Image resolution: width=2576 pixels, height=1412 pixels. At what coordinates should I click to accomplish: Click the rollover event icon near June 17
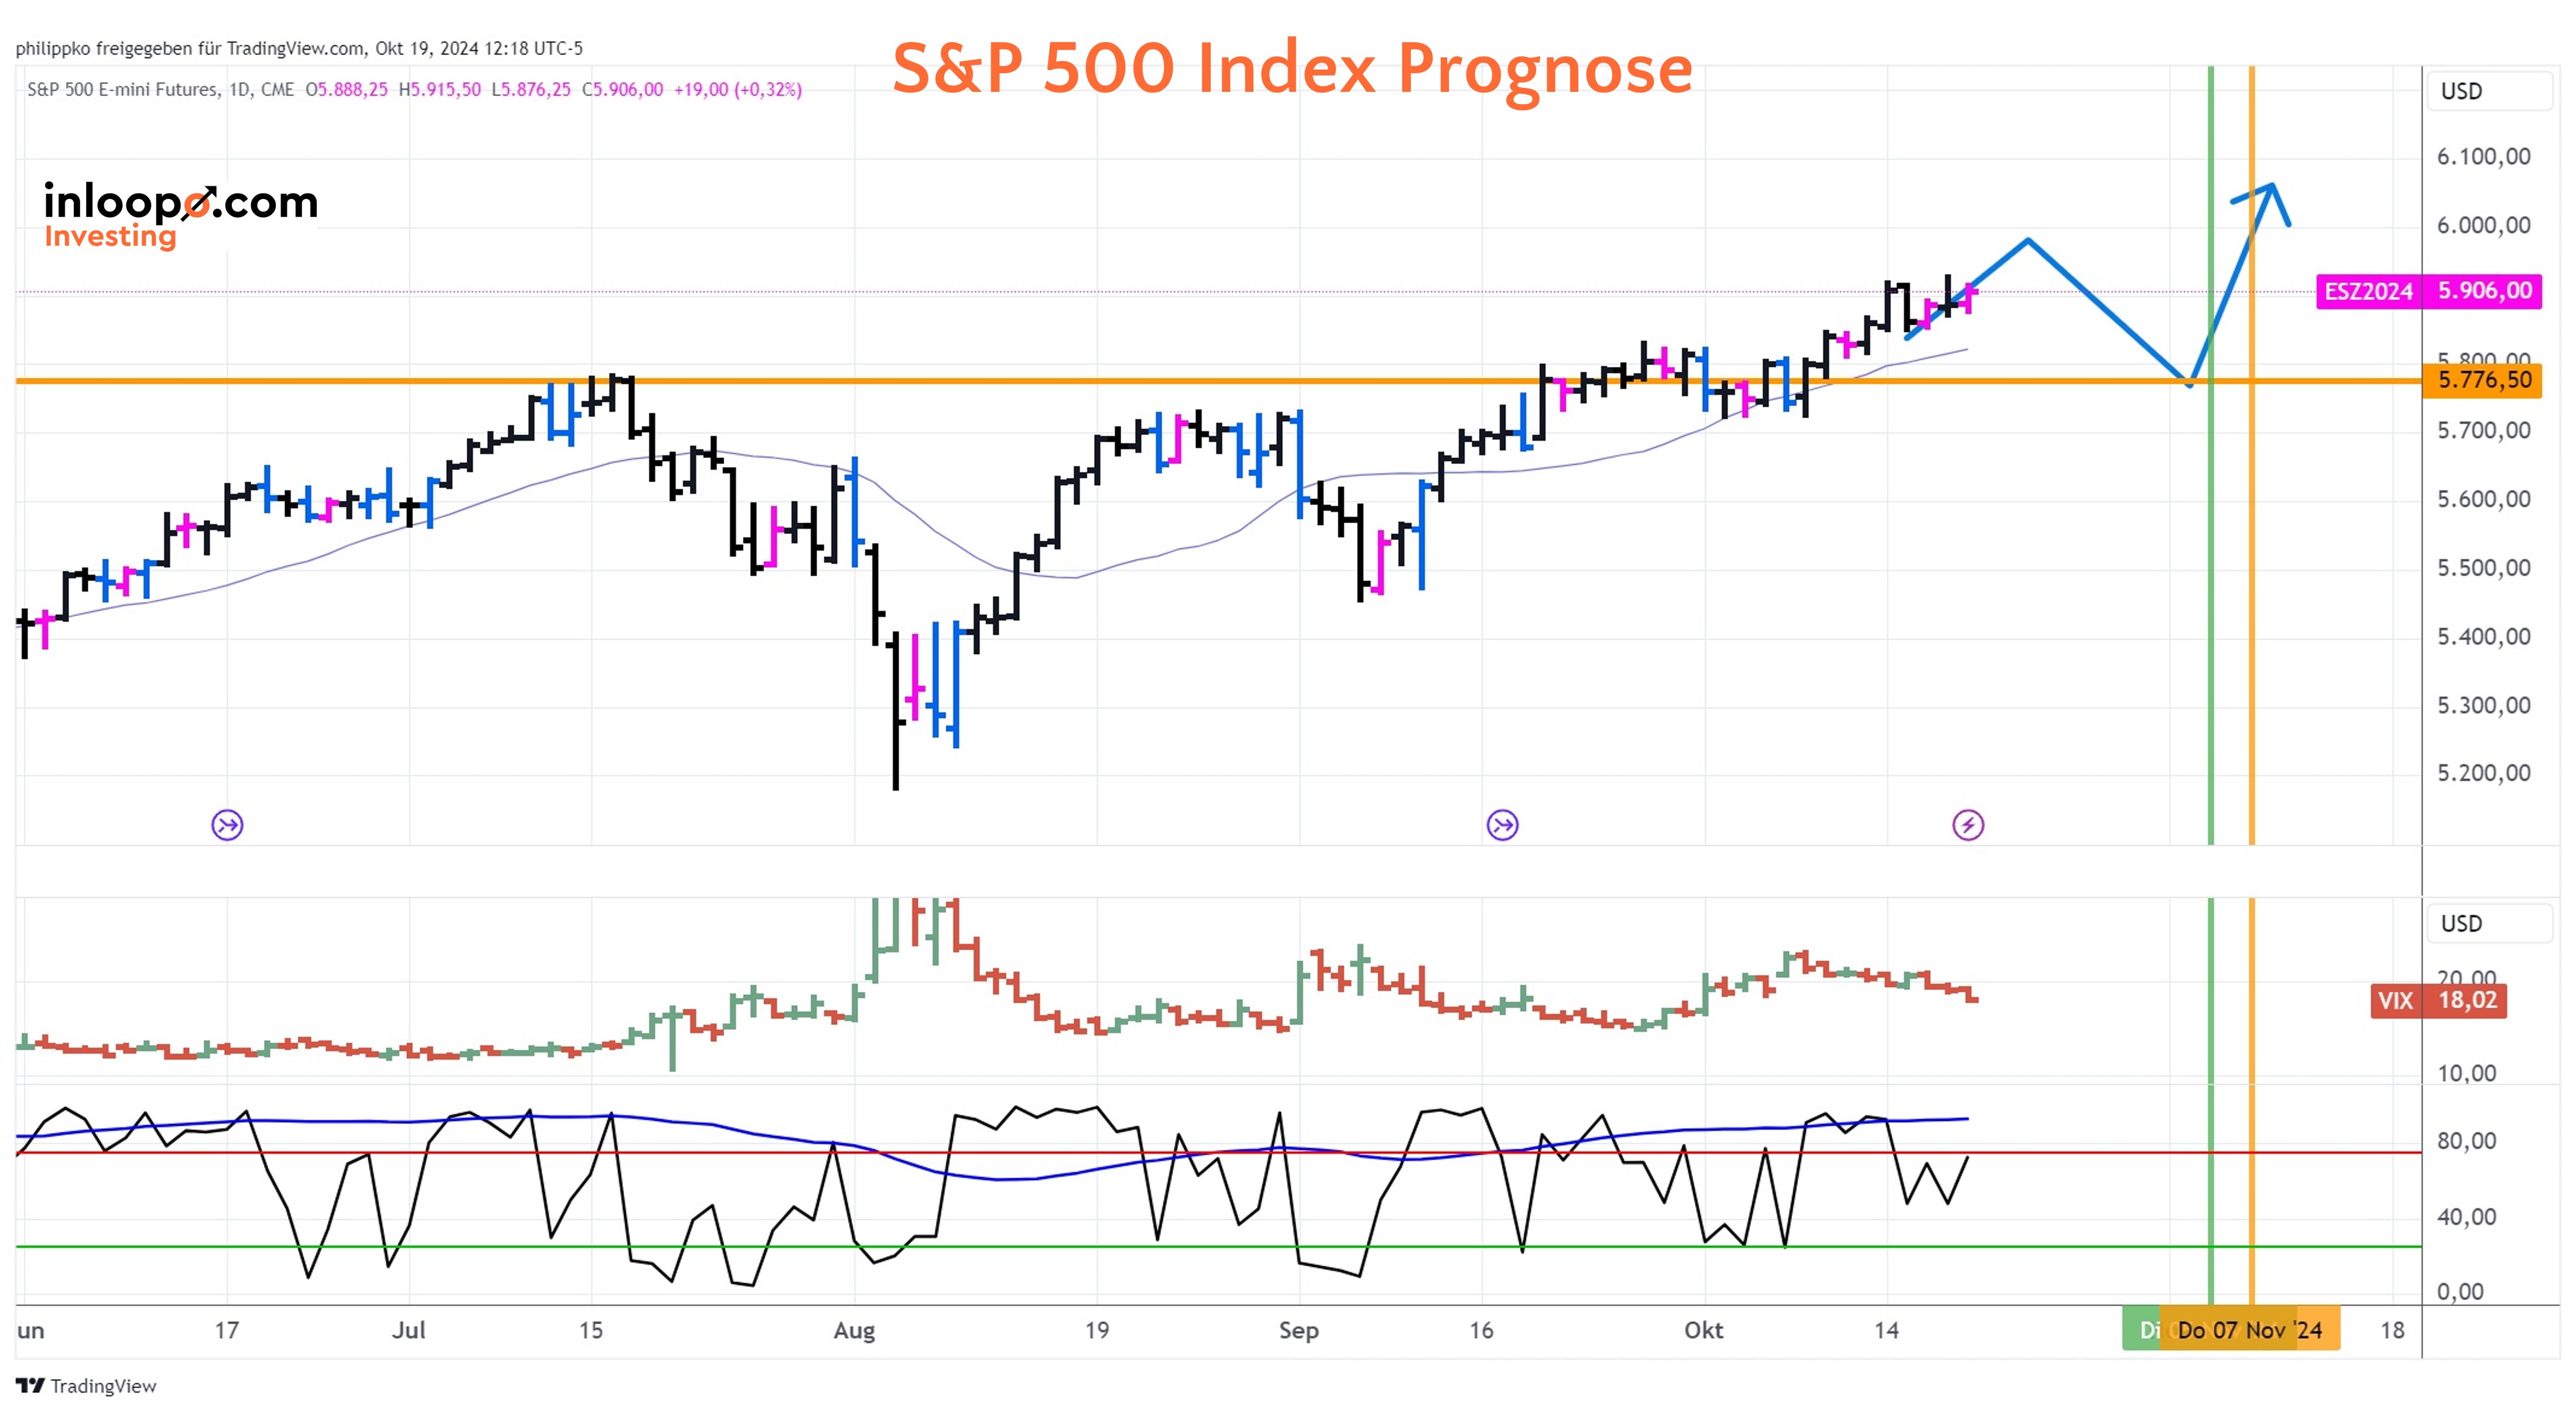click(227, 824)
